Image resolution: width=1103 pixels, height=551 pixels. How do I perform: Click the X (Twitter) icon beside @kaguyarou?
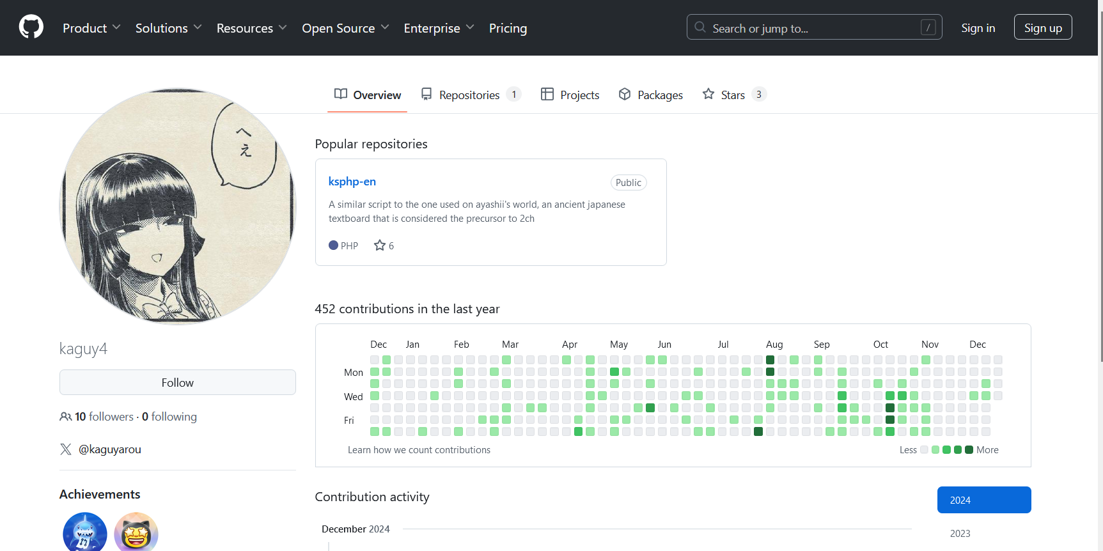[66, 449]
